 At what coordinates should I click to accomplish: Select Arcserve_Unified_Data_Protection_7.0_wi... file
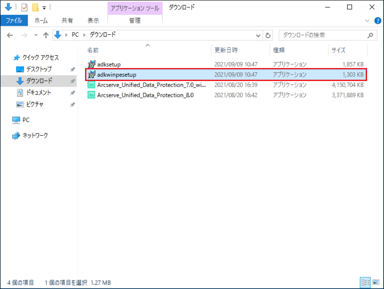(151, 85)
